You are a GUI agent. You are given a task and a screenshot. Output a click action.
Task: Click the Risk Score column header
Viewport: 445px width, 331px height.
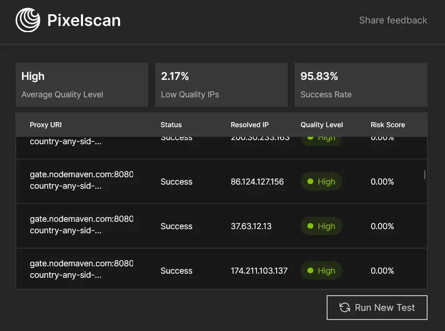(388, 125)
